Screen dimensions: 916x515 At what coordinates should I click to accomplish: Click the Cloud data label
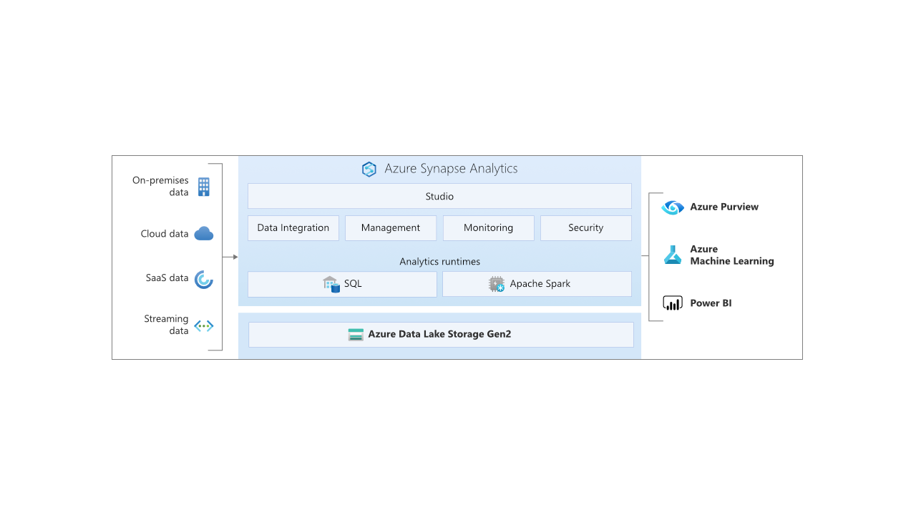pos(165,234)
